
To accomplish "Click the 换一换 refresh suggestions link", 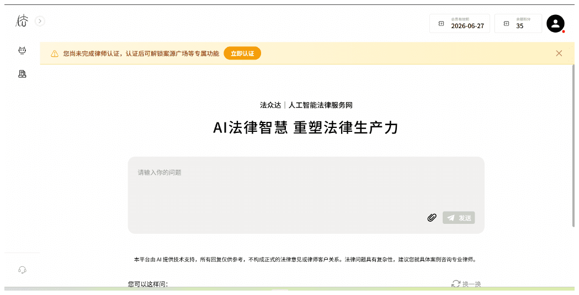I will click(466, 284).
